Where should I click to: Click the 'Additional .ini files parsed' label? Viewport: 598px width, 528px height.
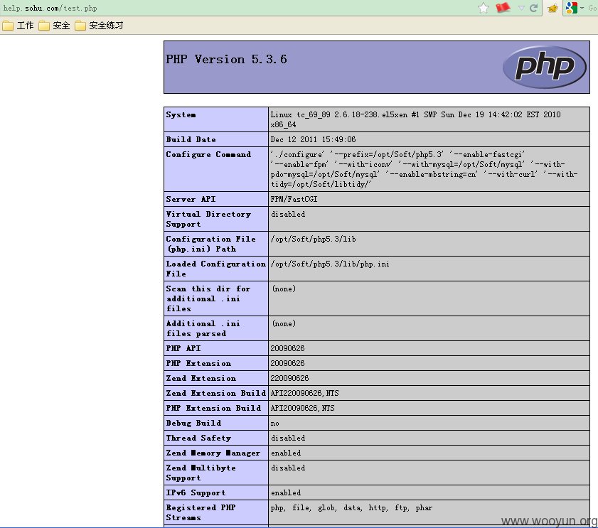[x=203, y=328]
